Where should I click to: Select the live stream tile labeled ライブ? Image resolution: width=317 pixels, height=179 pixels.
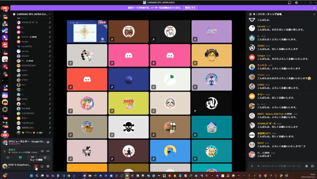tap(87, 31)
